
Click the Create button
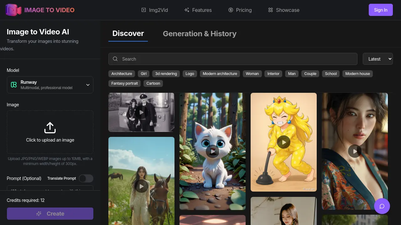[50, 214]
